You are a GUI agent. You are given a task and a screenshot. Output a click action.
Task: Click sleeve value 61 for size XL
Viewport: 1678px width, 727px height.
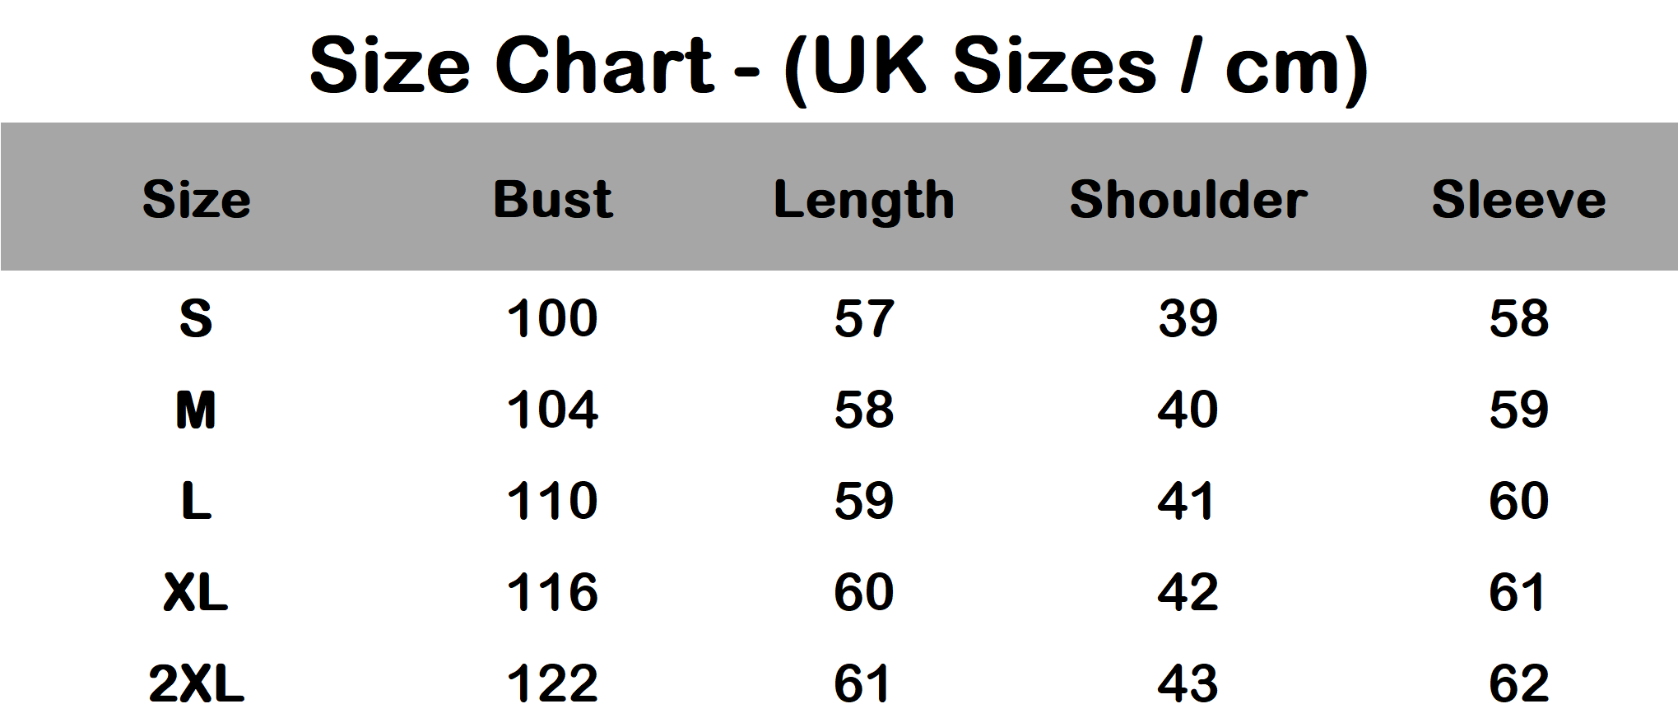pos(1518,592)
